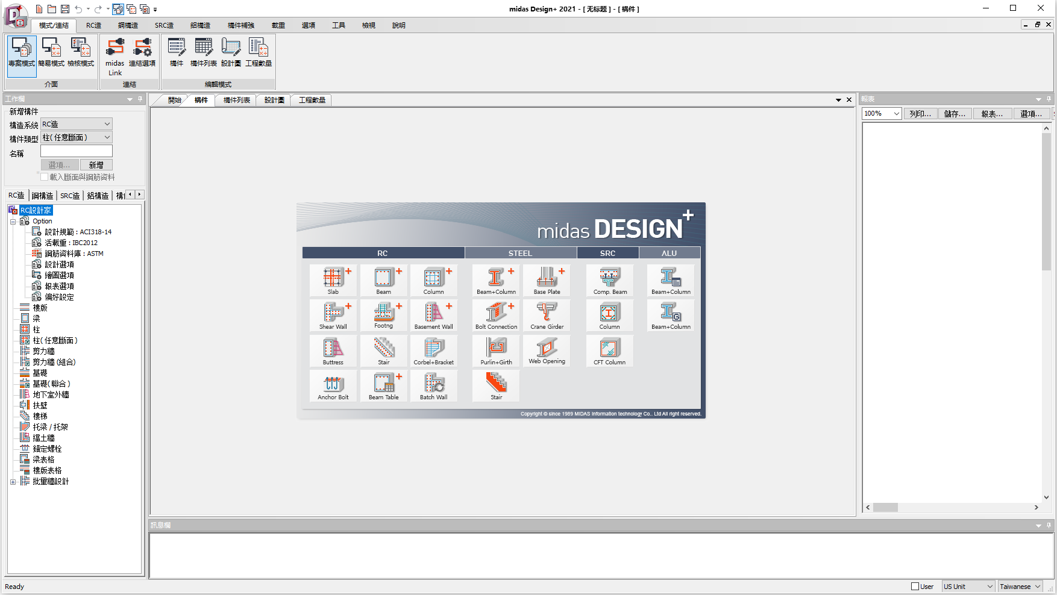Close the document tab area with X
1057x595 pixels.
coord(849,100)
